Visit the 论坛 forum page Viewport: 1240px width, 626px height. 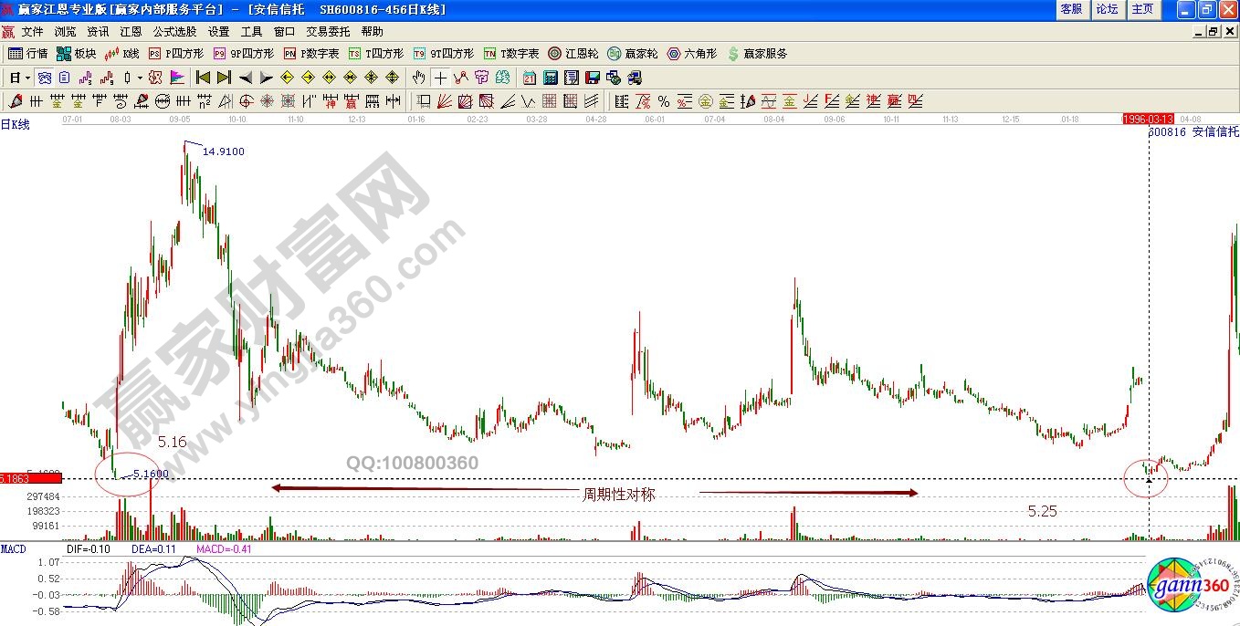click(1108, 9)
